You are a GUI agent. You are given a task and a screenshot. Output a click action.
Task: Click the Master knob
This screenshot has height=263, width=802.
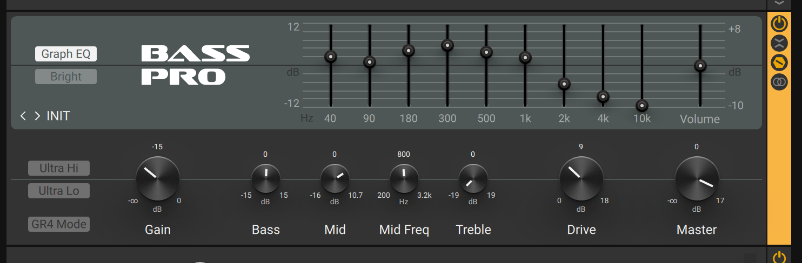(697, 179)
